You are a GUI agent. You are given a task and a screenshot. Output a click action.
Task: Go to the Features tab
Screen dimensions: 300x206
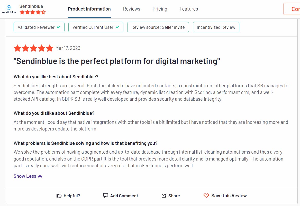189,9
